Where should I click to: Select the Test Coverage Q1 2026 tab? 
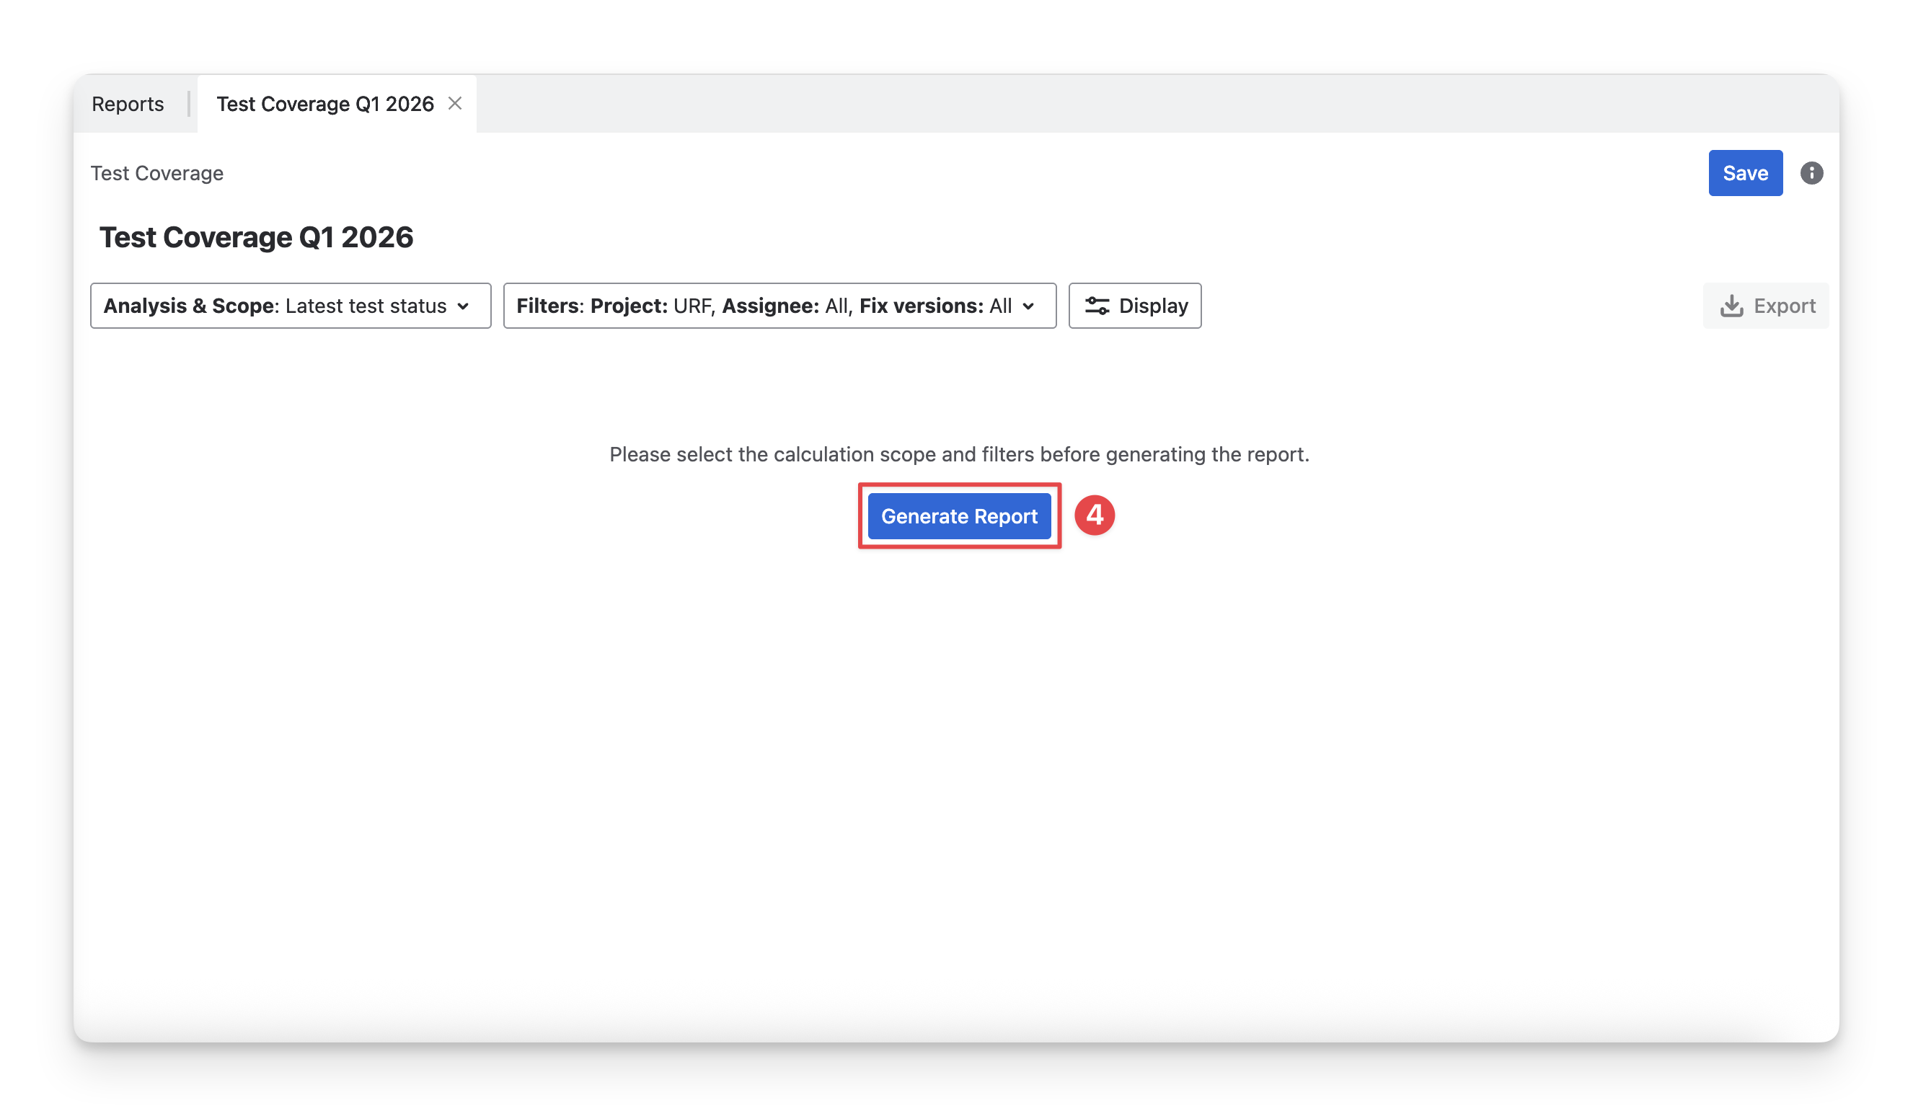(x=325, y=104)
